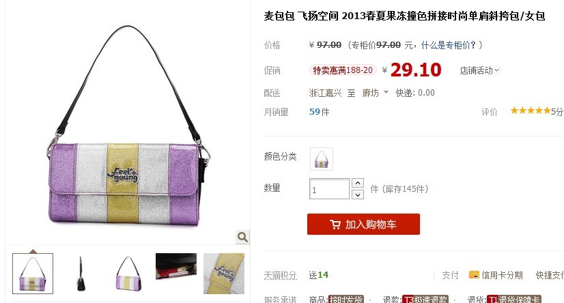Increase quantity with the up arrow
Viewport: 564px width, 303px height.
pyautogui.click(x=358, y=183)
